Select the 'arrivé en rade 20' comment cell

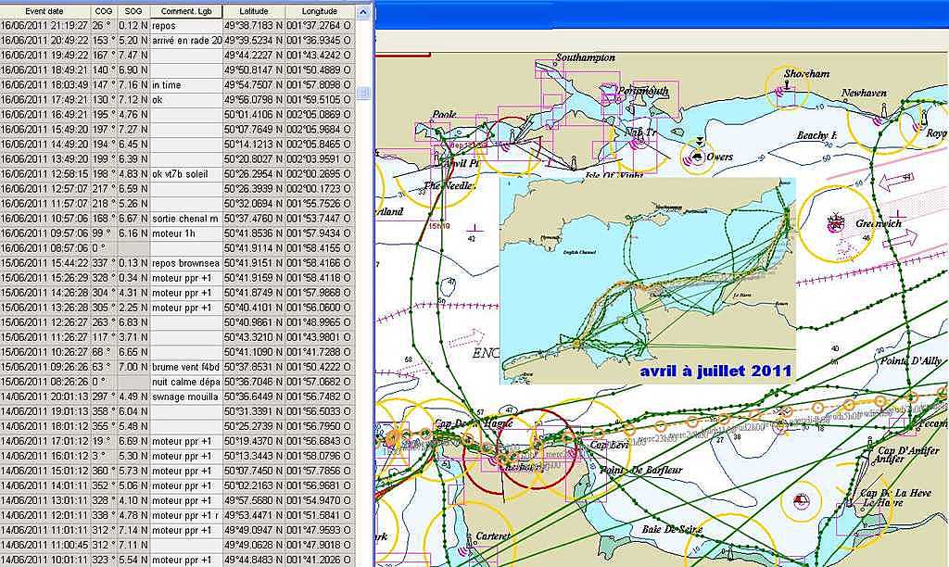186,40
